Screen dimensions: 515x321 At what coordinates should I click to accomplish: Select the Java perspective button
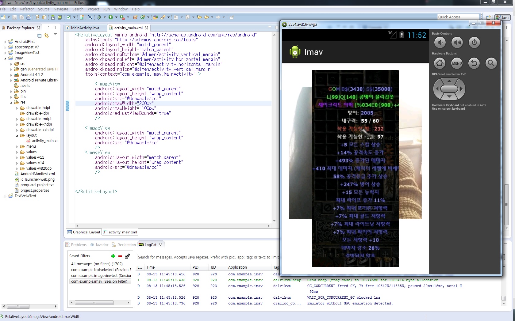[x=502, y=17]
